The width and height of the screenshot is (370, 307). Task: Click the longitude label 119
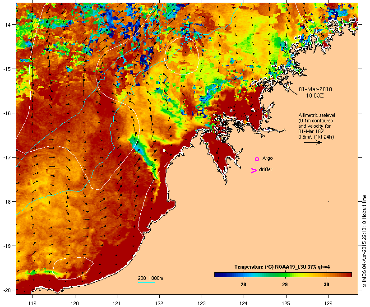pos(32,303)
